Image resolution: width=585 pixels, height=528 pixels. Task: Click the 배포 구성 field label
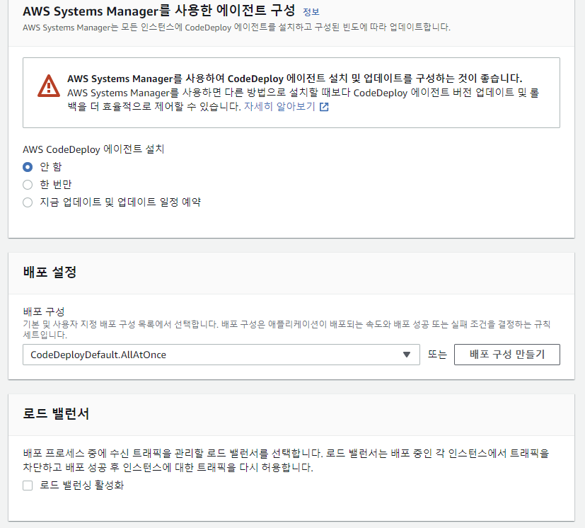click(x=44, y=311)
